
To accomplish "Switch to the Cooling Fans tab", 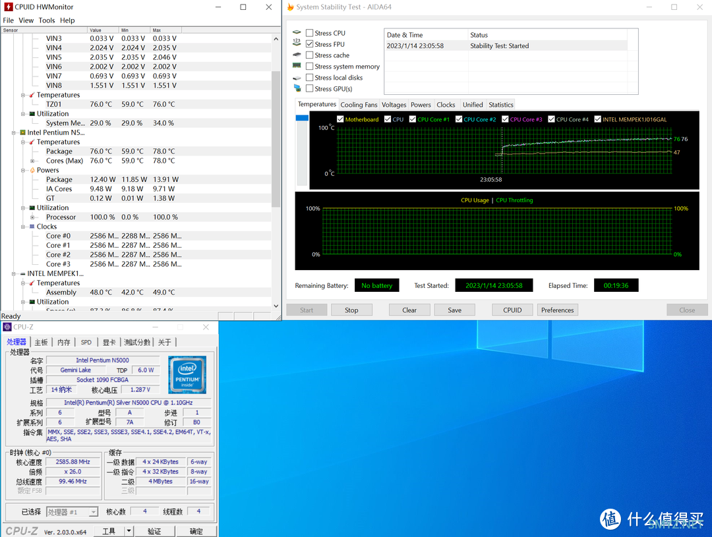I will 359,105.
